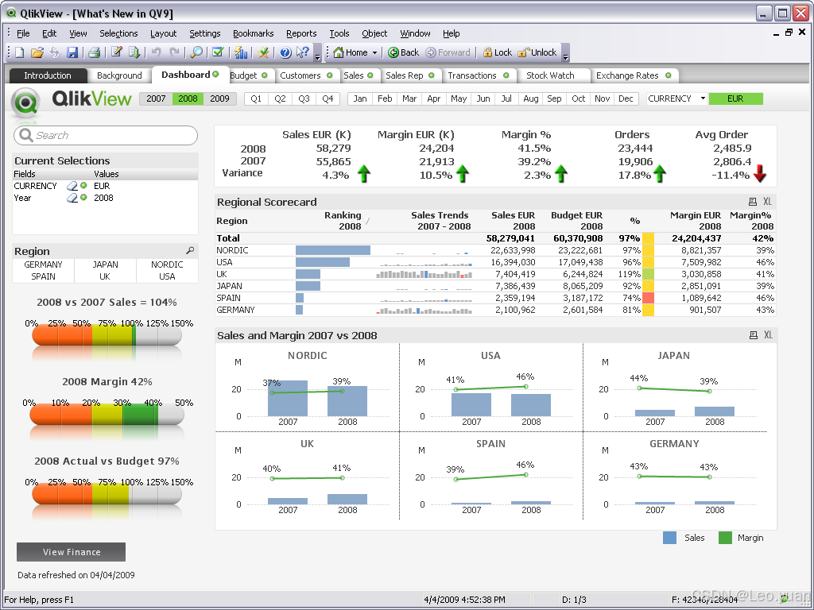Open the Region list box search icon

coord(190,251)
